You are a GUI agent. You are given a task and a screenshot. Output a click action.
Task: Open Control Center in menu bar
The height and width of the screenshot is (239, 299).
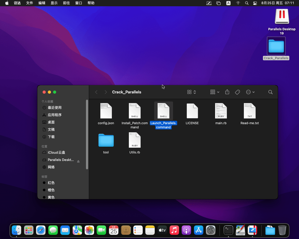[255, 3]
